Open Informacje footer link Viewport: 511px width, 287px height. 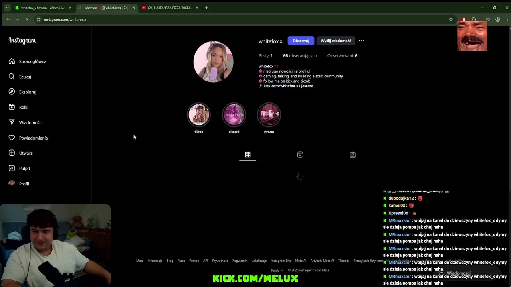[155, 261]
